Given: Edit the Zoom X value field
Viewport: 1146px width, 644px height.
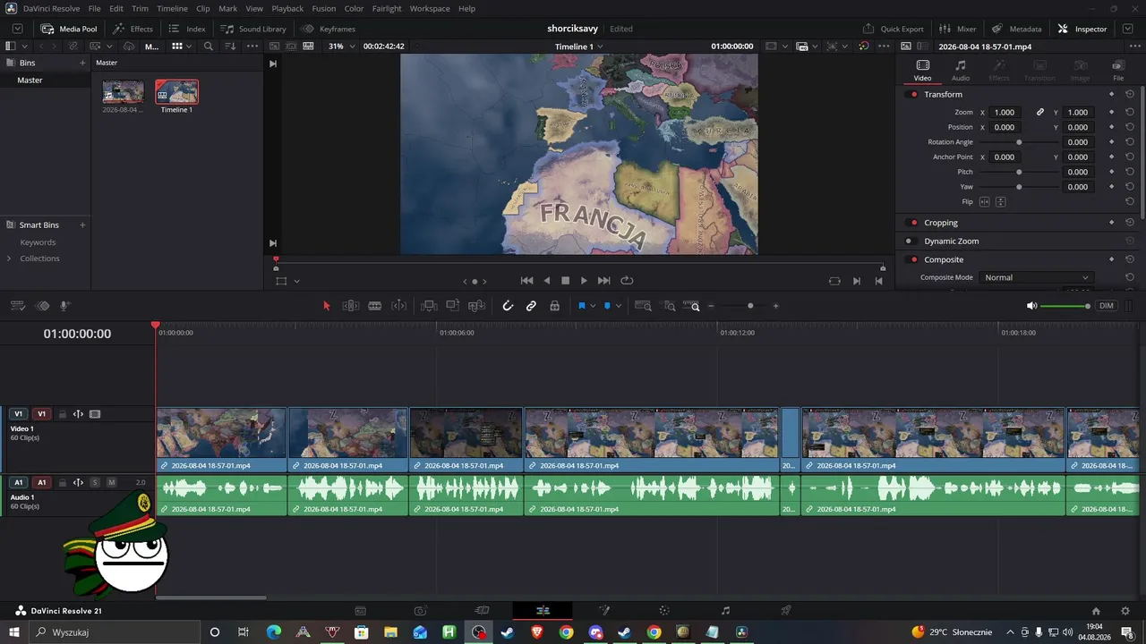Looking at the screenshot, I should coord(1005,112).
